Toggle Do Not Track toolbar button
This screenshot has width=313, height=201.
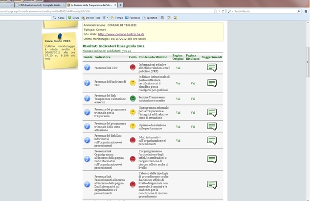pyautogui.click(x=91, y=18)
